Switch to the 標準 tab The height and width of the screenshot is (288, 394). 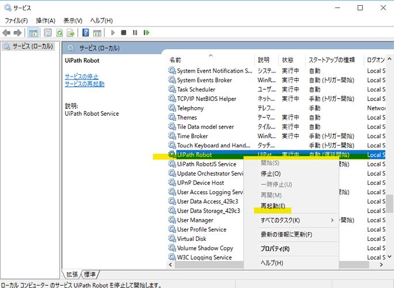coord(90,274)
